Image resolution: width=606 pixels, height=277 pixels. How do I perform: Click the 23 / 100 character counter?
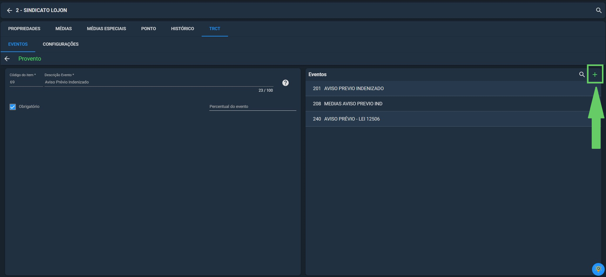[266, 90]
